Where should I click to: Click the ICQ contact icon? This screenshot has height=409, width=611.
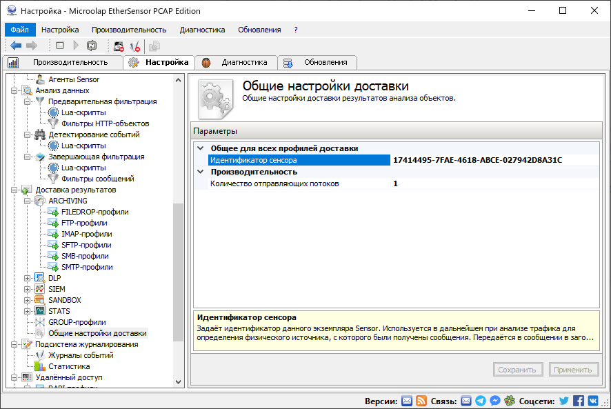tap(509, 400)
